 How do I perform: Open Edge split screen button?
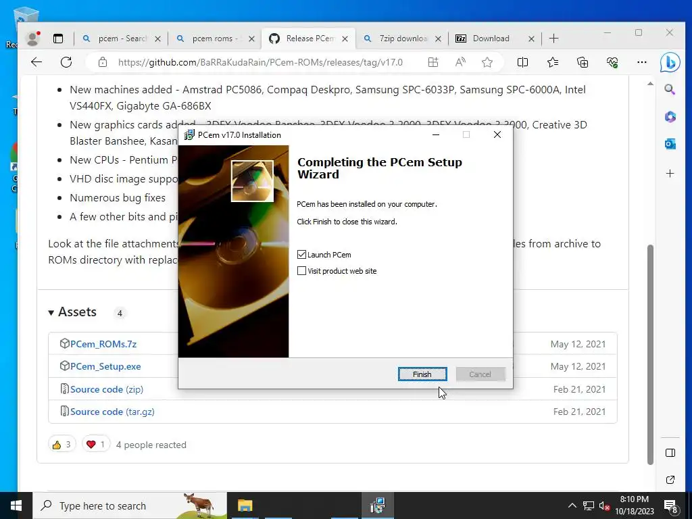click(x=522, y=62)
